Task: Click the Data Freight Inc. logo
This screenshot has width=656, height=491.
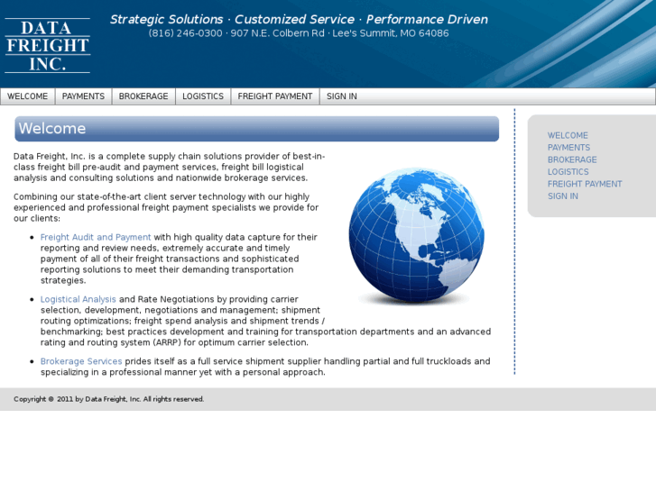Action: coord(47,46)
